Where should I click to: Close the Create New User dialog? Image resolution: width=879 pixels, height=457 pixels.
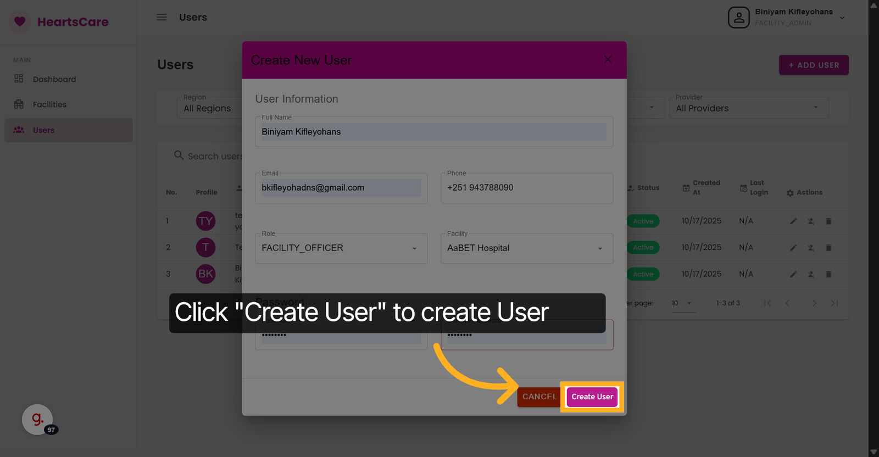(608, 59)
